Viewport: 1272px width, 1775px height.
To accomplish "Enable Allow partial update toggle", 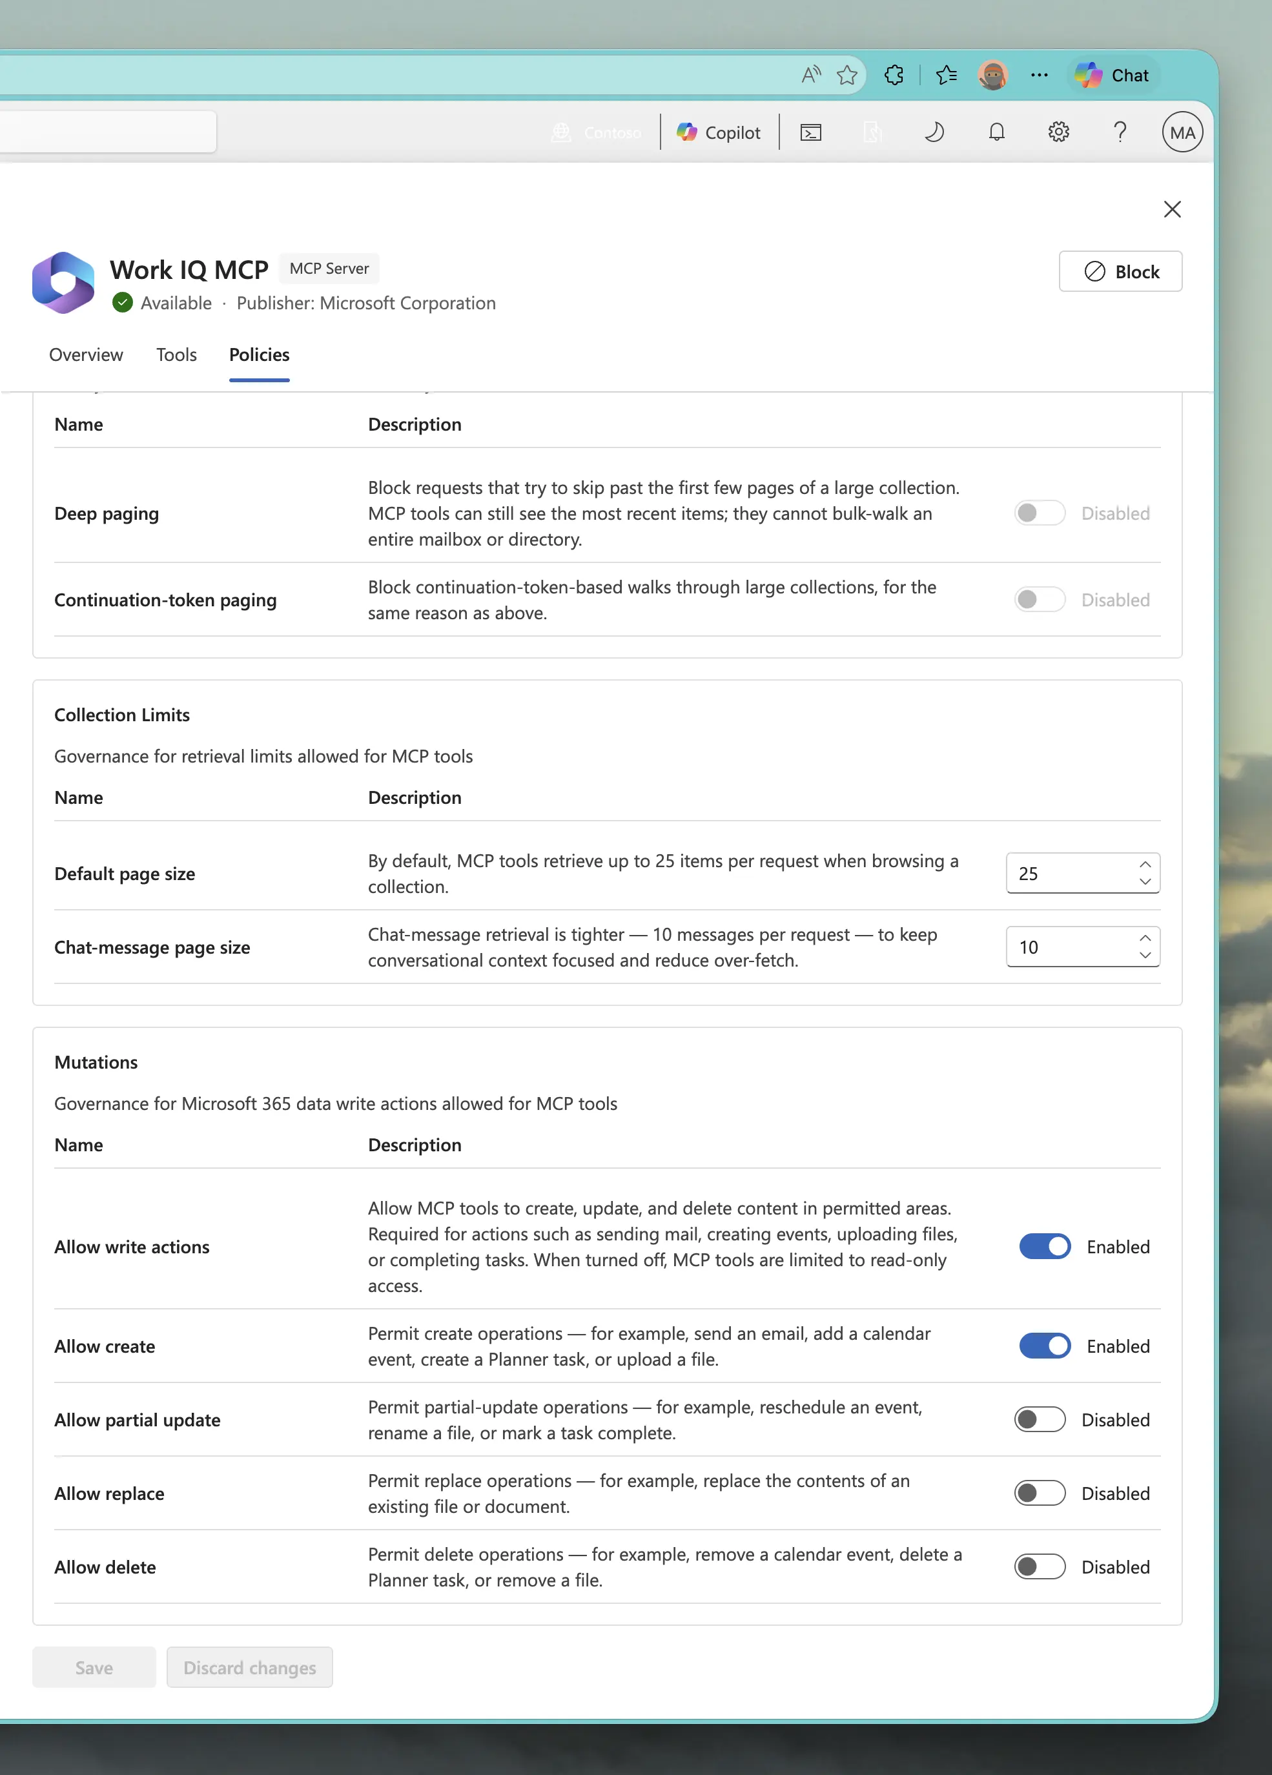I will (1040, 1420).
